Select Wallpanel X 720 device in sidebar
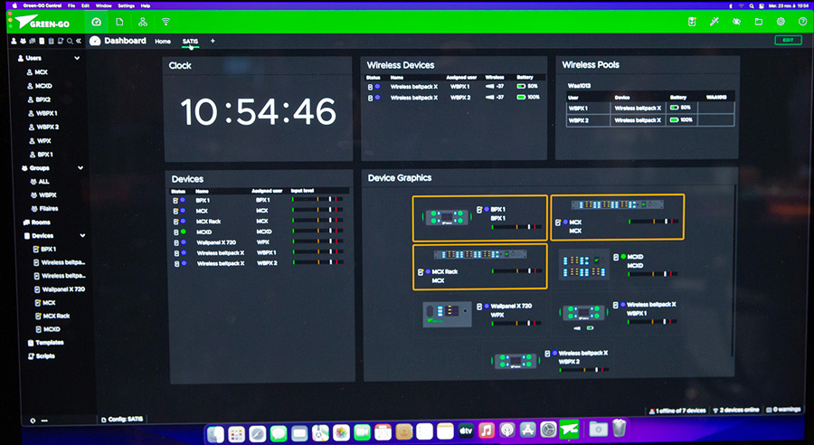 click(60, 289)
